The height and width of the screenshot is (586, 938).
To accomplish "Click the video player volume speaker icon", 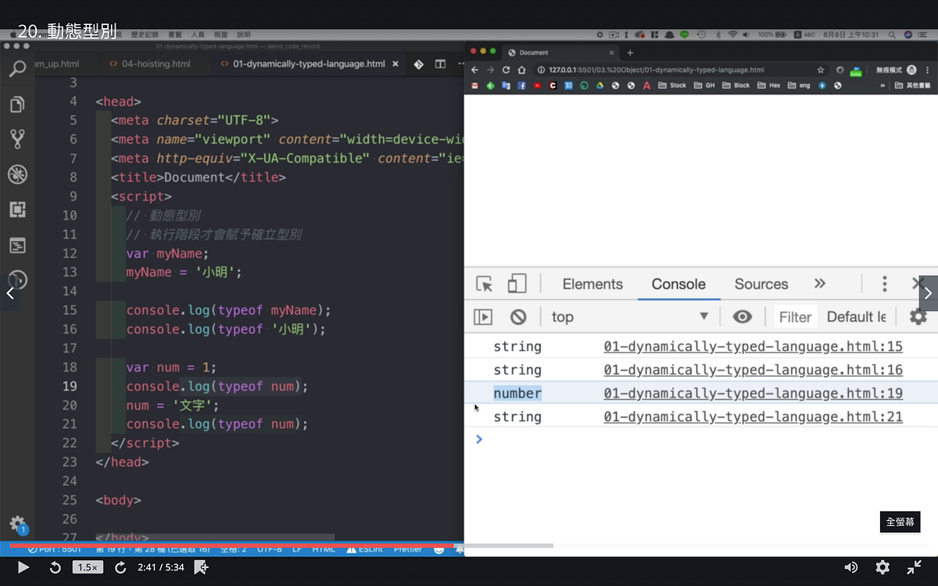I will tap(851, 567).
